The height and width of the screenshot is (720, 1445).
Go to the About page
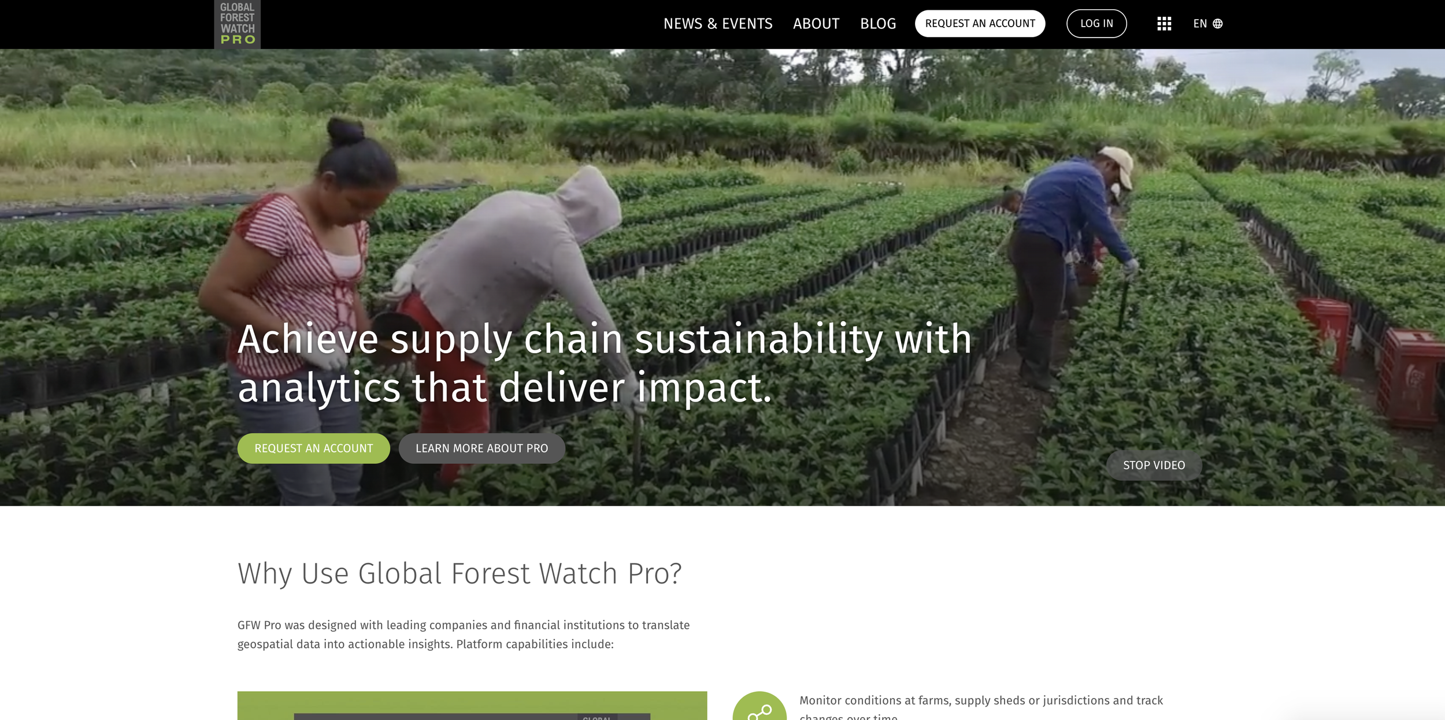(816, 24)
